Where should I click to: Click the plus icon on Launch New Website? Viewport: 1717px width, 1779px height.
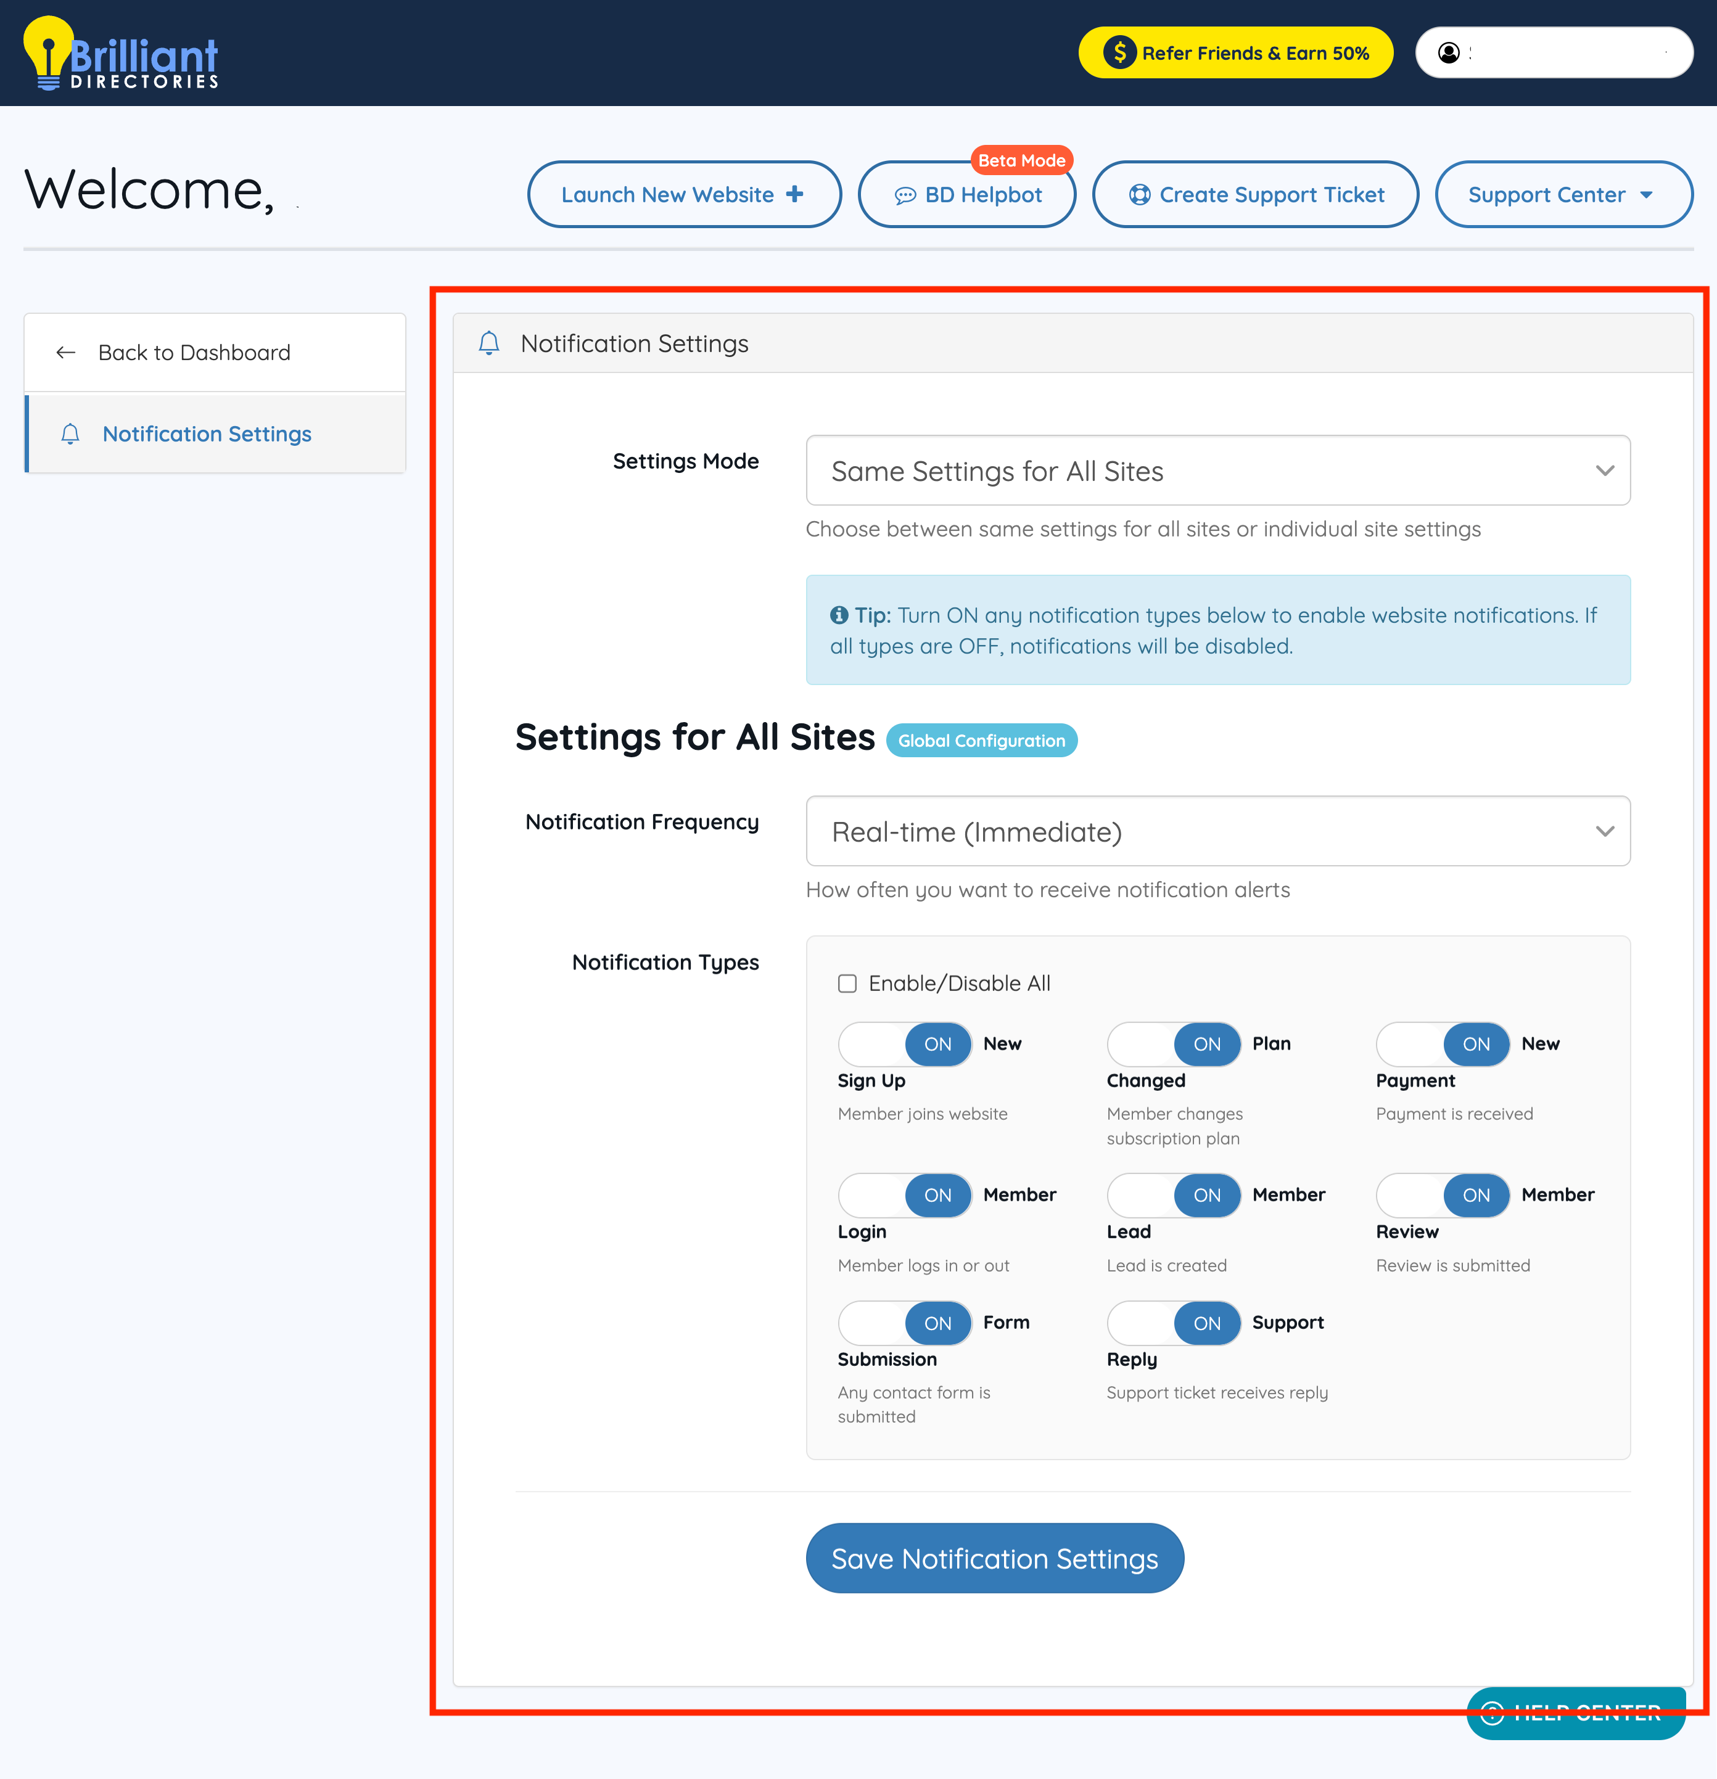tap(796, 194)
